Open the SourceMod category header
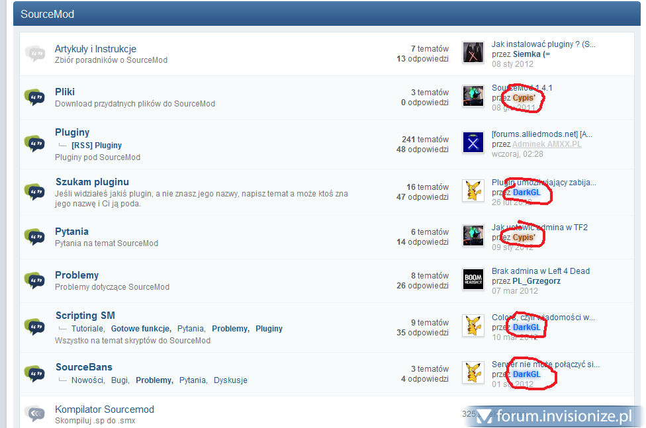The image size is (646, 428). click(x=48, y=14)
